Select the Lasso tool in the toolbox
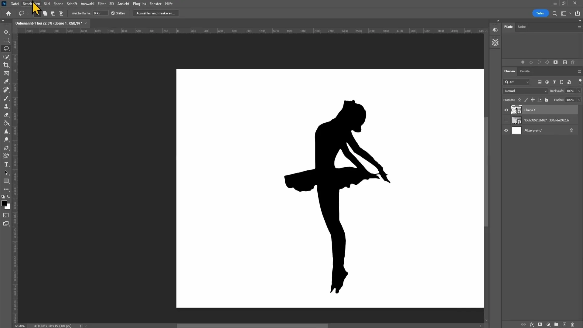The height and width of the screenshot is (328, 583). point(6,49)
